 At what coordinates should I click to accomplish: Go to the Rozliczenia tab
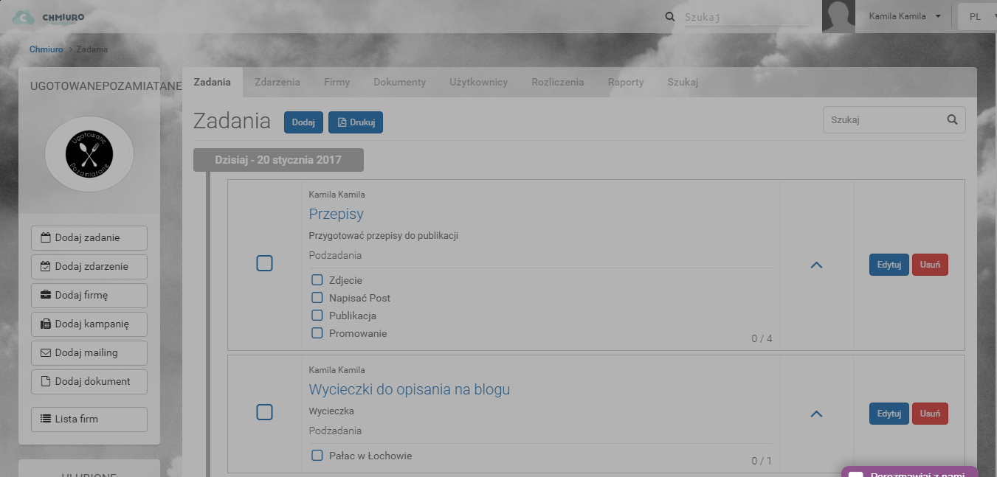point(558,82)
